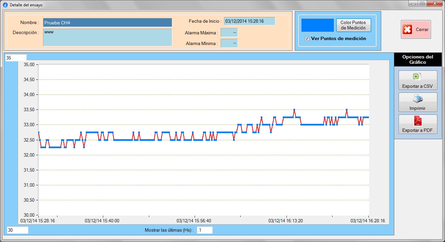Viewport: 445px width, 242px height.
Task: Toggle the Ver Puntos de medición checkbox
Action: tap(307, 39)
